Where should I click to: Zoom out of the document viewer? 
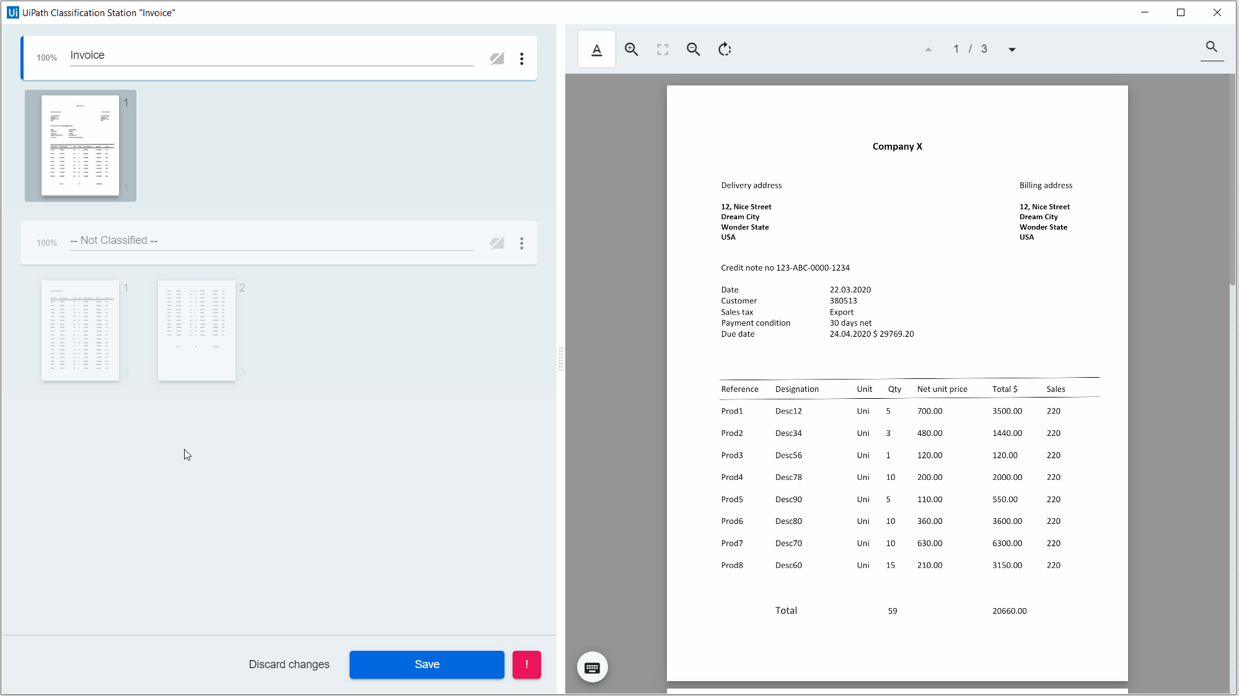693,50
